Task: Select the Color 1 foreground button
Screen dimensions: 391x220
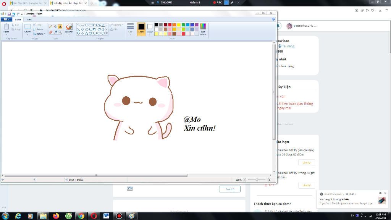Action: pos(141,29)
